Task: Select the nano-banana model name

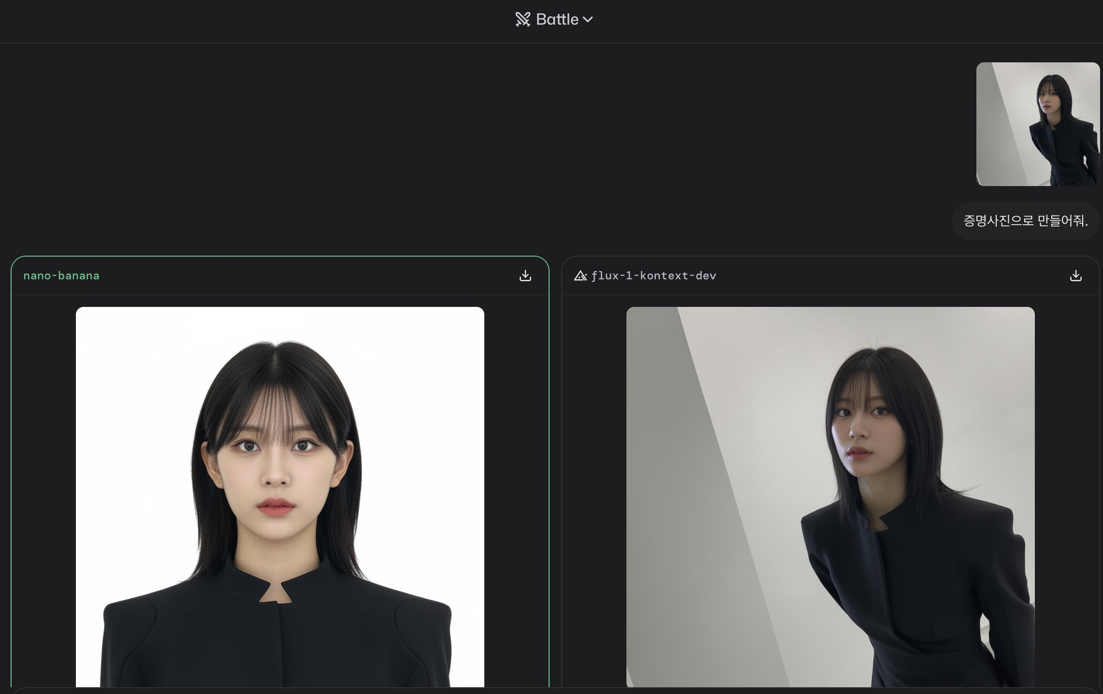Action: tap(61, 275)
